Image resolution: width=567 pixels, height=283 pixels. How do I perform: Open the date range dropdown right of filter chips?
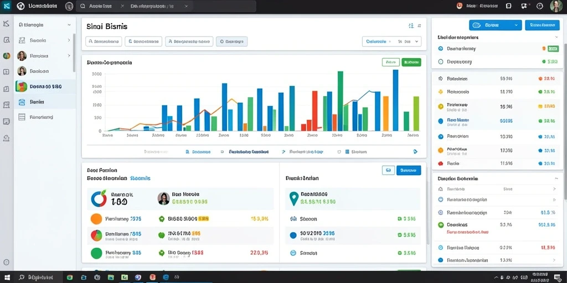click(x=391, y=41)
